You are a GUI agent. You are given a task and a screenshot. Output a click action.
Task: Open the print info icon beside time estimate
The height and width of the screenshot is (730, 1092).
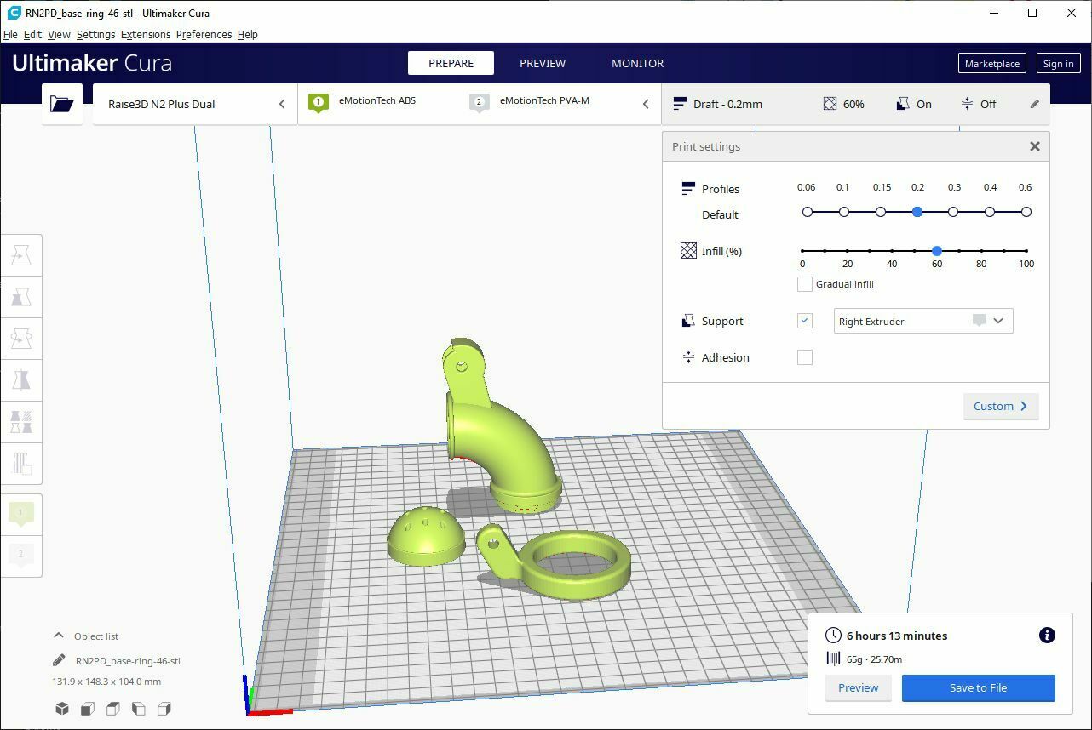click(1047, 636)
